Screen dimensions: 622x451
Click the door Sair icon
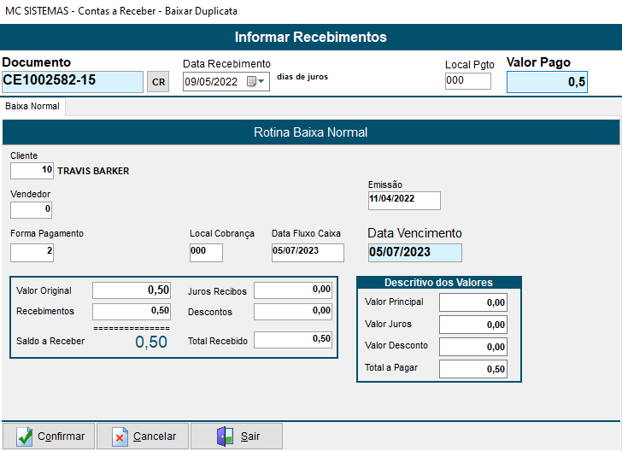(225, 436)
